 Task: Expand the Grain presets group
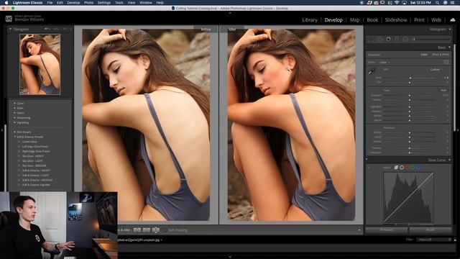[x=14, y=108]
